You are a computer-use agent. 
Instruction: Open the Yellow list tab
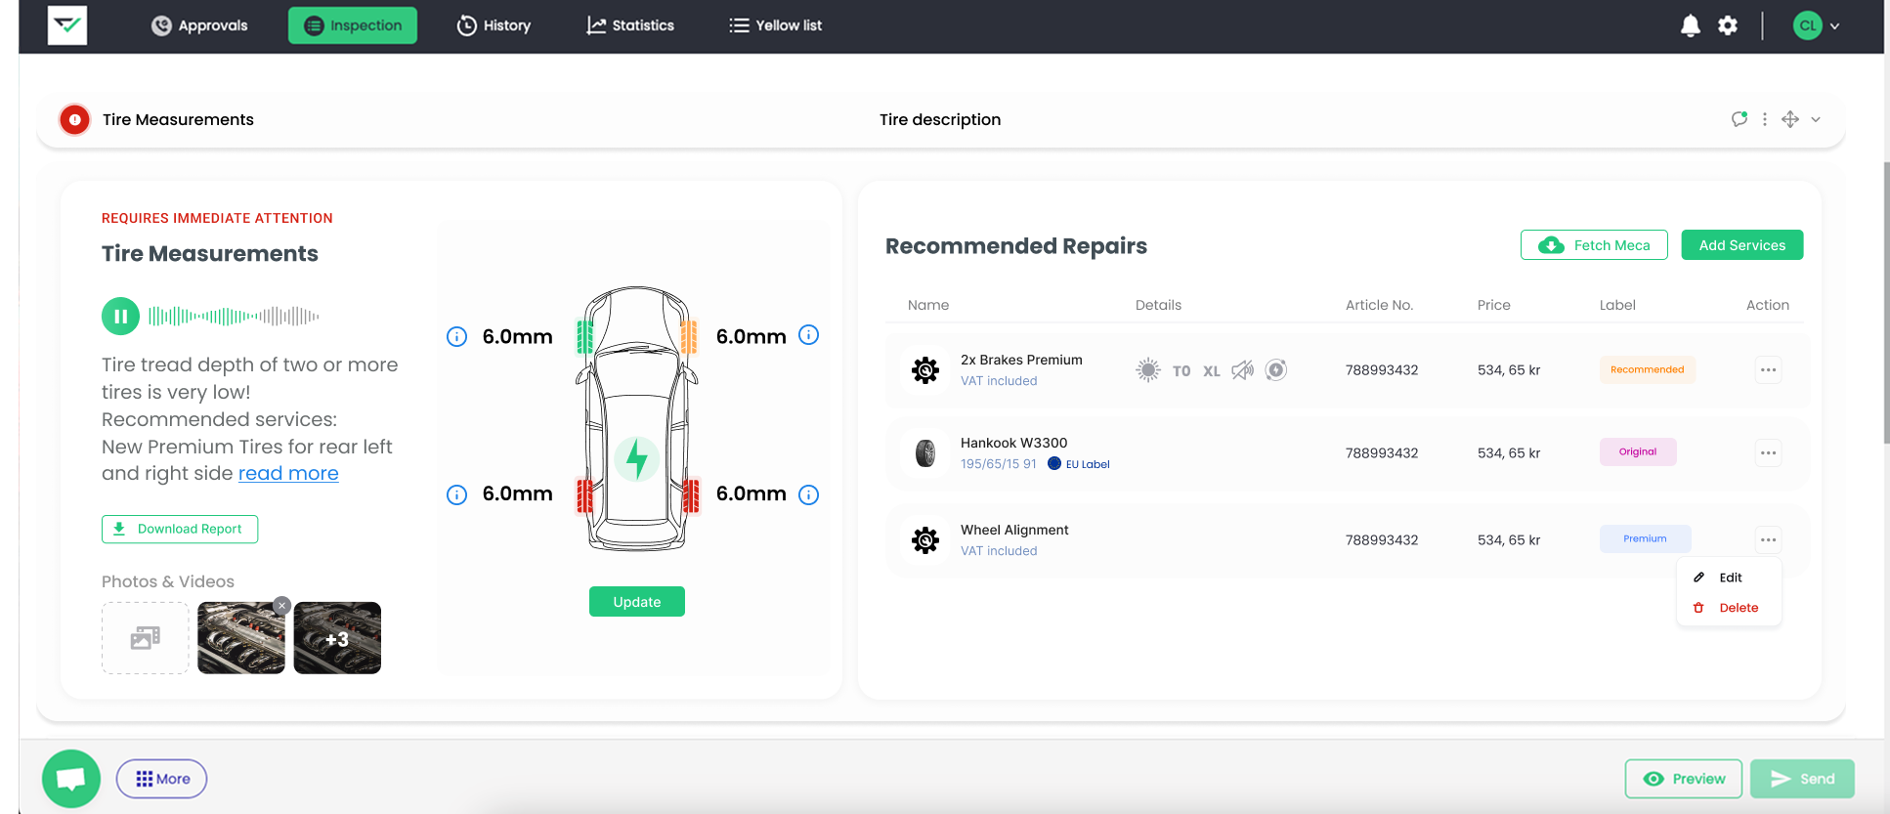tap(776, 25)
